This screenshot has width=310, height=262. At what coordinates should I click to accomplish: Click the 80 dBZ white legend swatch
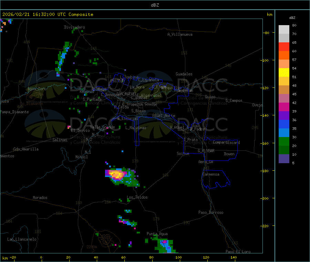coord(284,30)
